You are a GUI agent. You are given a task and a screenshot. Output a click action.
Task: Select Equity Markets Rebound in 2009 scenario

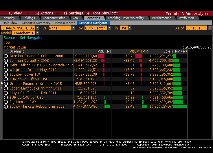tap(37, 107)
